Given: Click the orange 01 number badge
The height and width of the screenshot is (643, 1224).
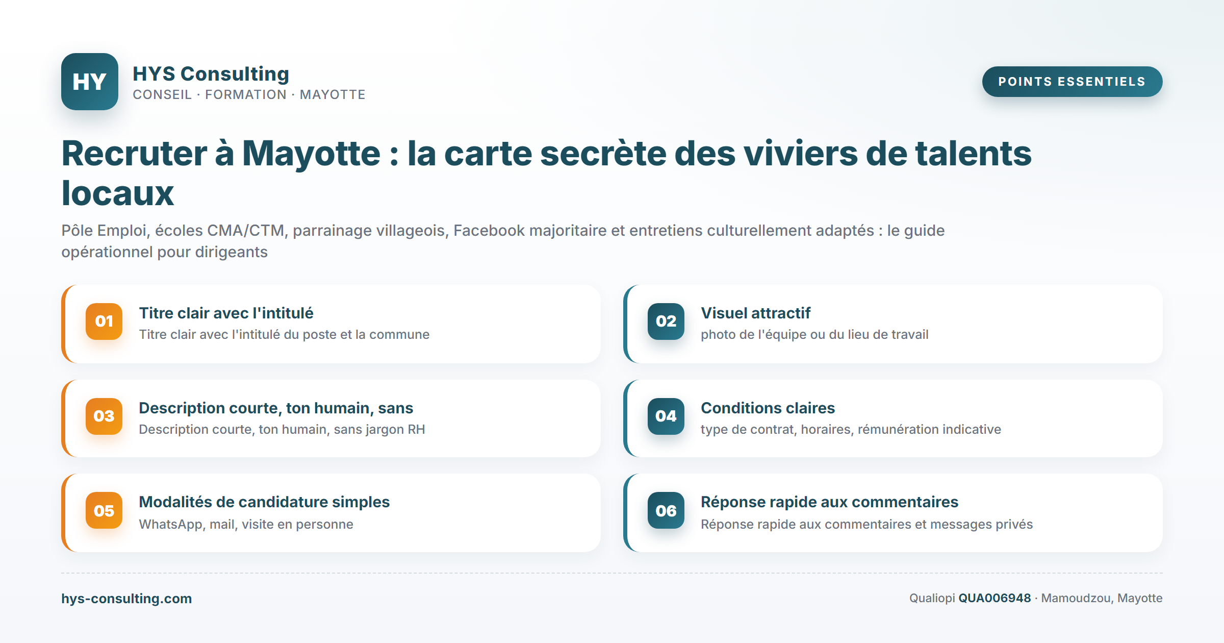Looking at the screenshot, I should [104, 321].
